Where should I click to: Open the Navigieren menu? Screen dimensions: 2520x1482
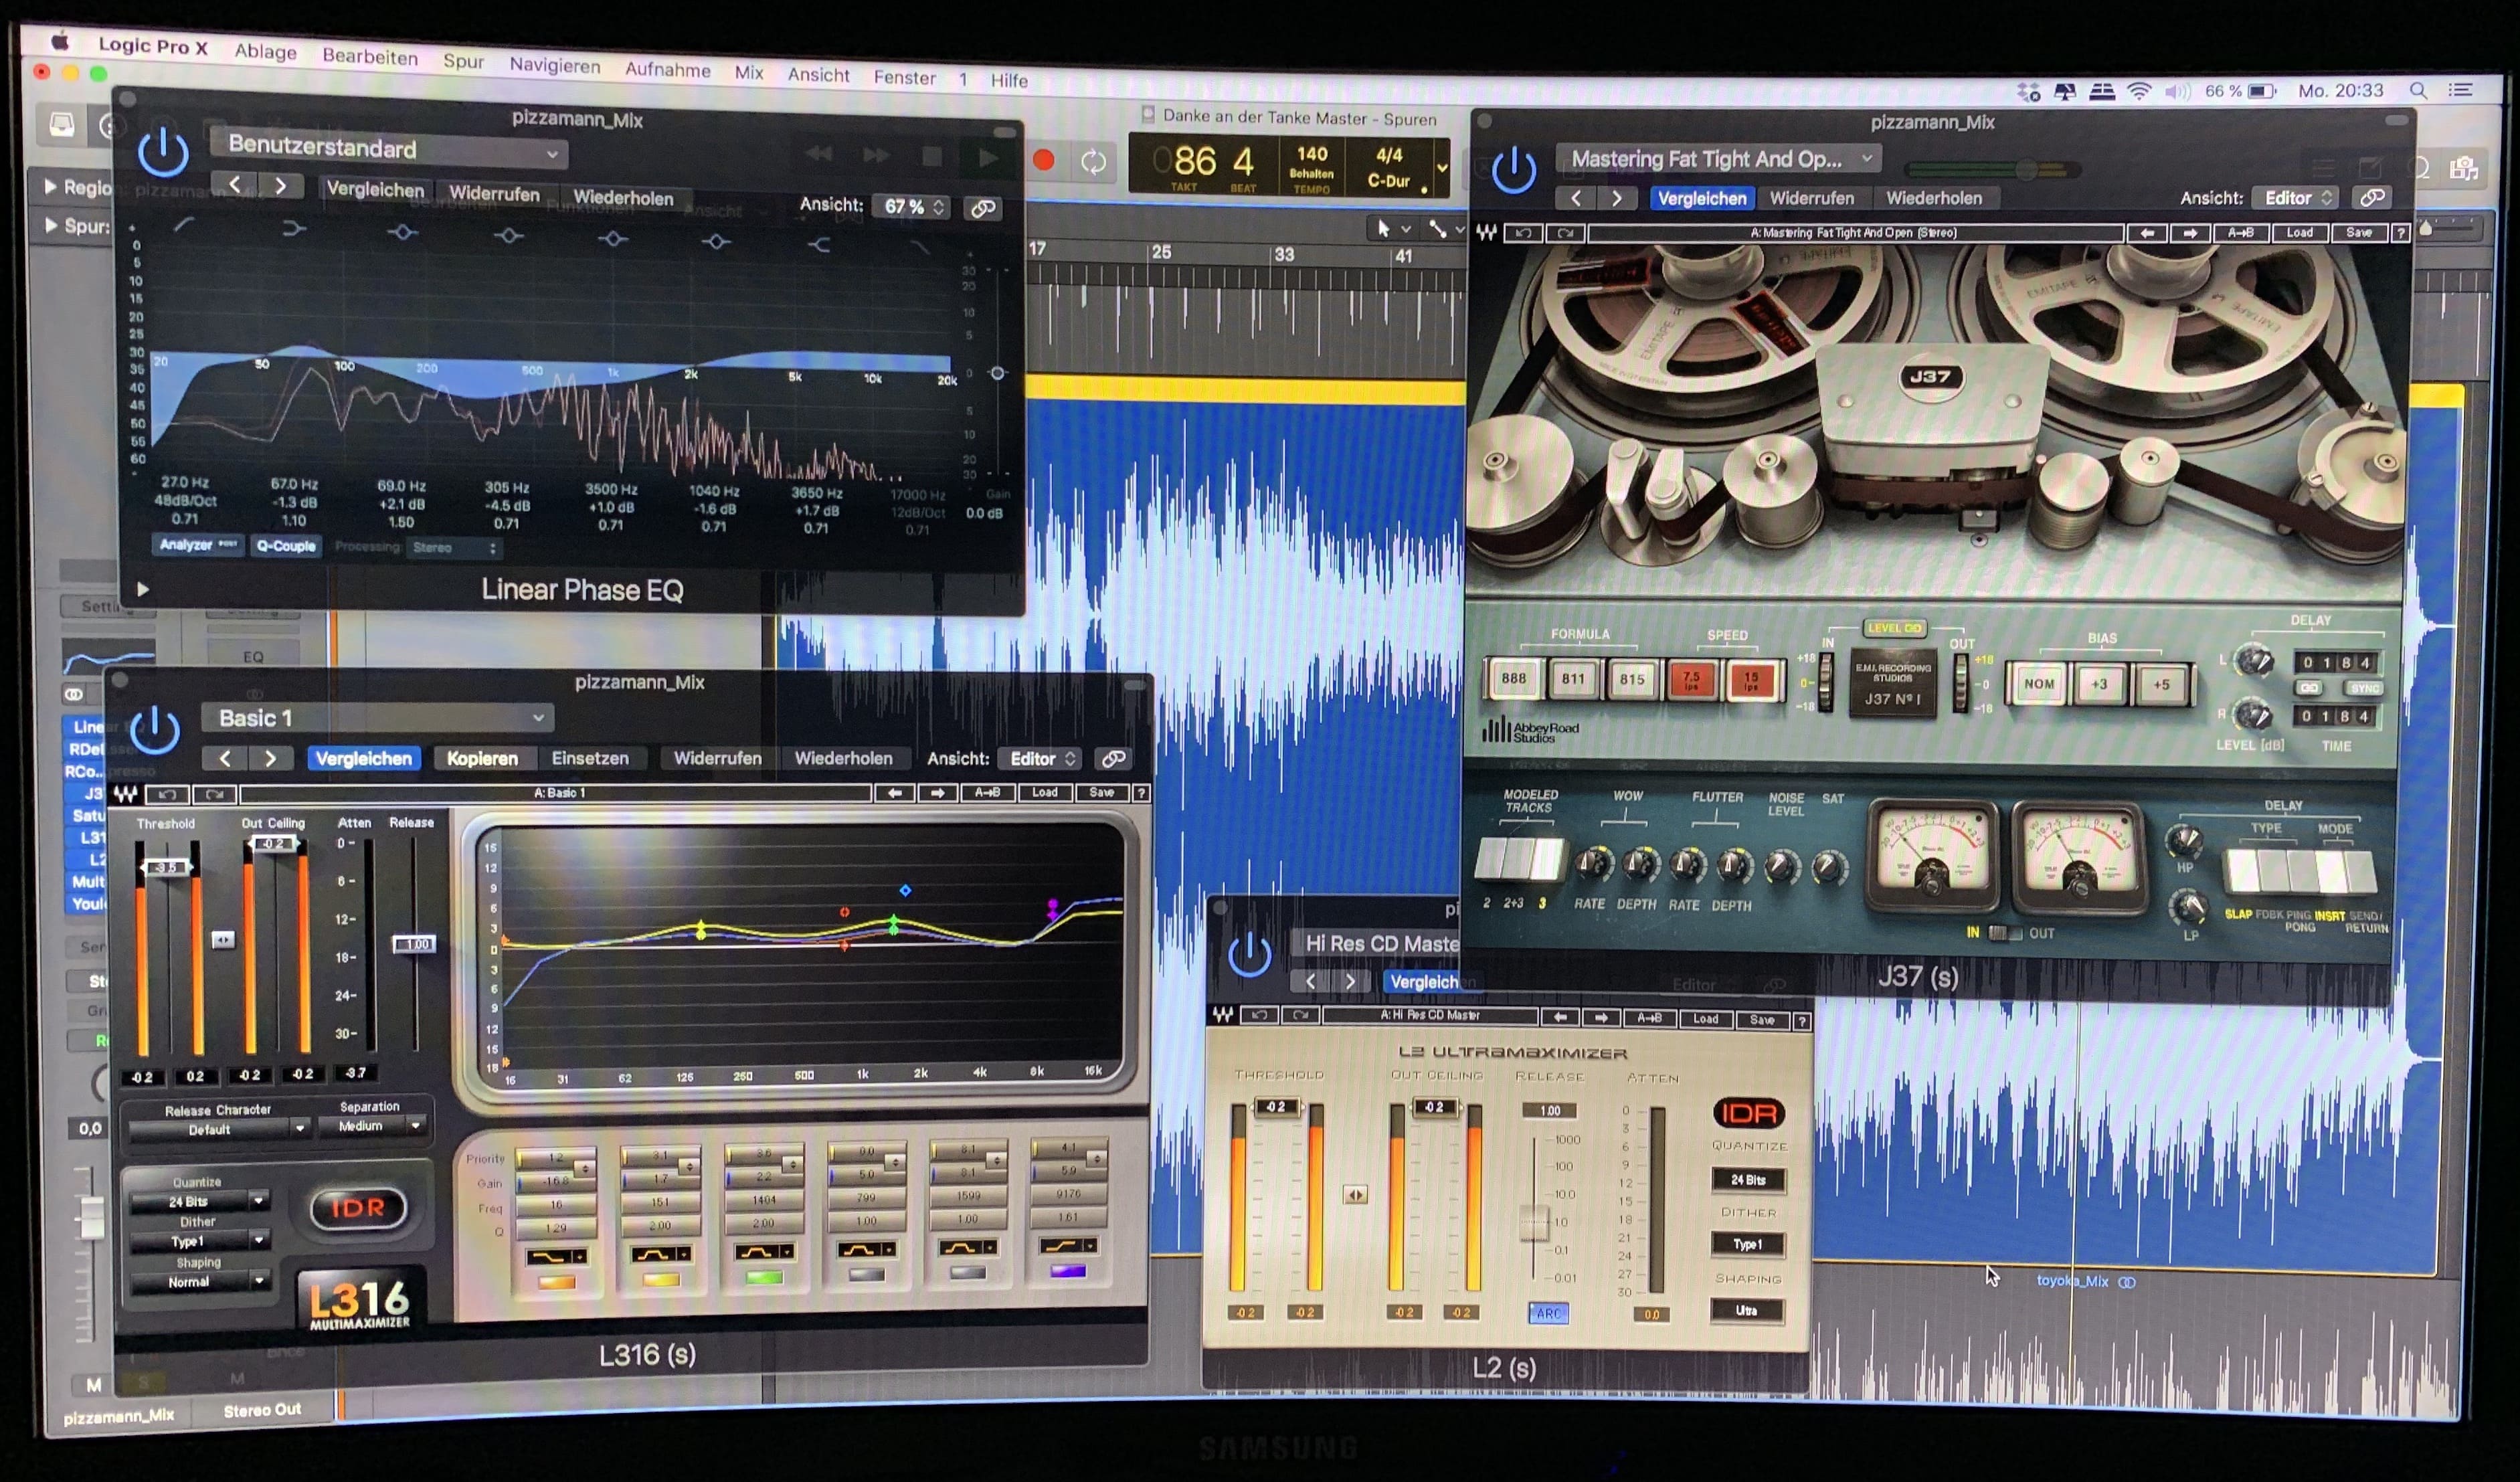(x=555, y=65)
